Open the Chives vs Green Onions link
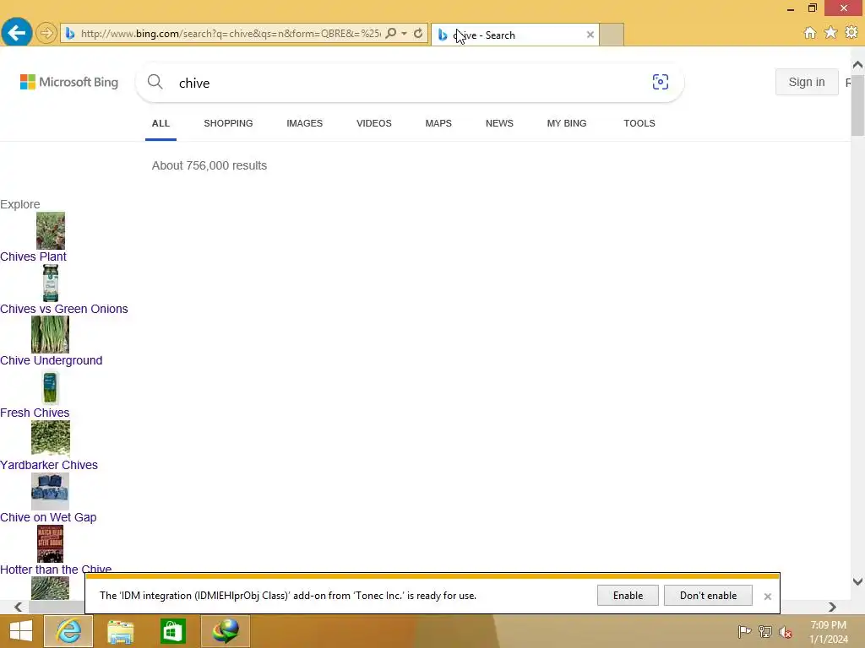Image resolution: width=865 pixels, height=648 pixels. pos(64,309)
